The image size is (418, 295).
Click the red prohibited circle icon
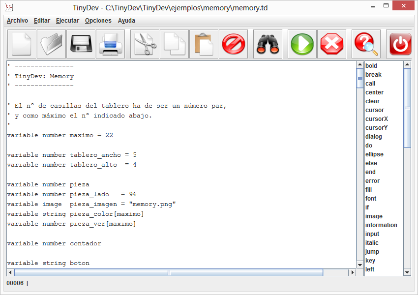(233, 44)
